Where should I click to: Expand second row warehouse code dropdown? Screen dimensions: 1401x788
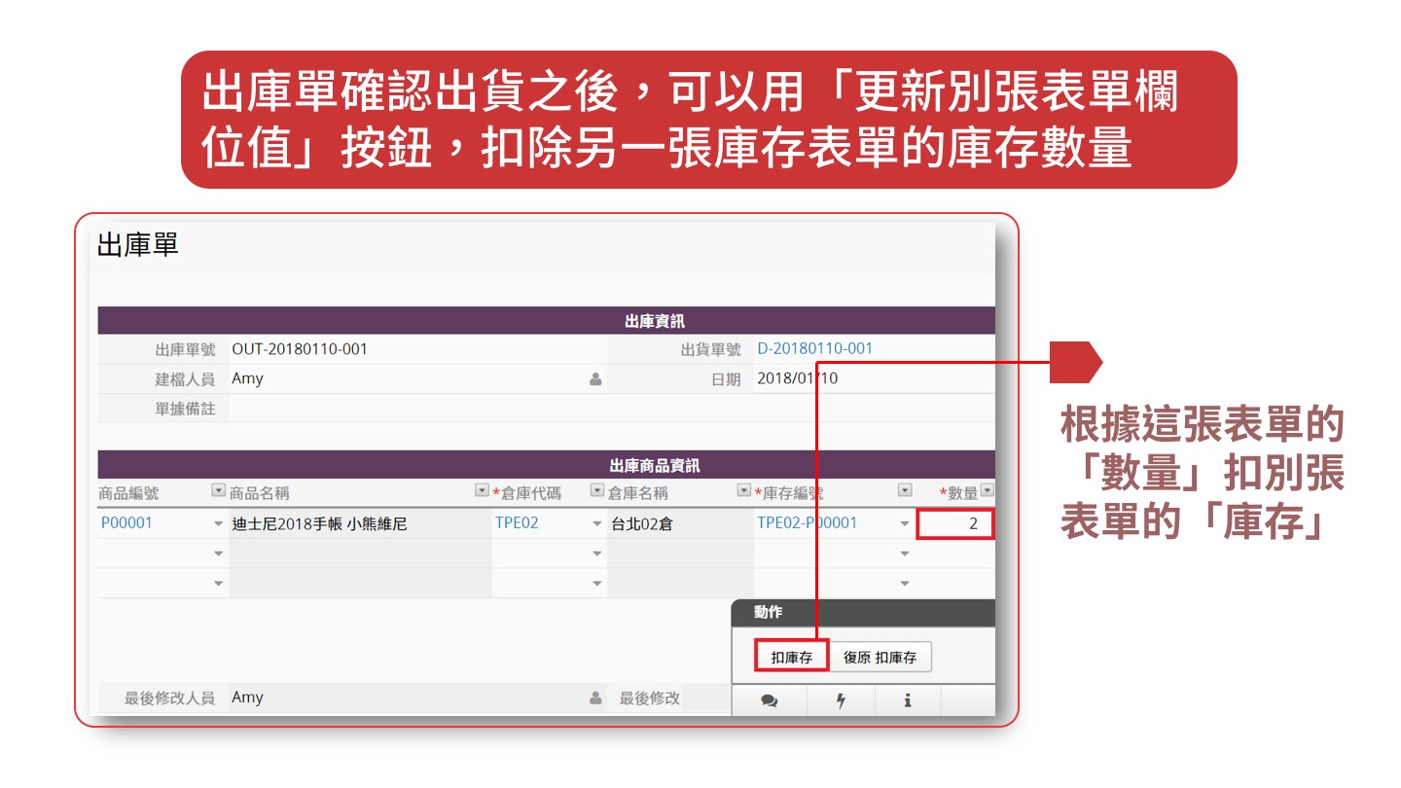click(x=597, y=554)
